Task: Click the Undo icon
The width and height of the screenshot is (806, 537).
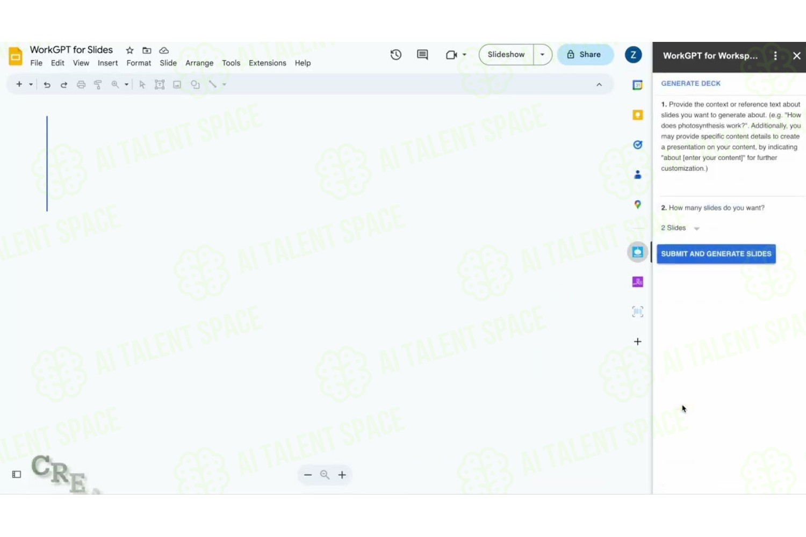Action: pyautogui.click(x=47, y=84)
